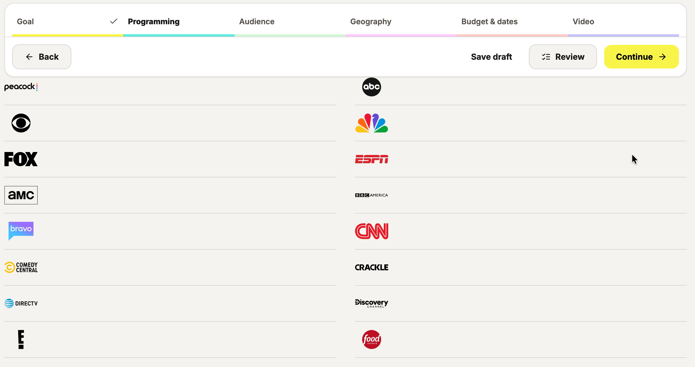The height and width of the screenshot is (367, 695).
Task: Choose the Bravo channel logo
Action: [x=21, y=231]
